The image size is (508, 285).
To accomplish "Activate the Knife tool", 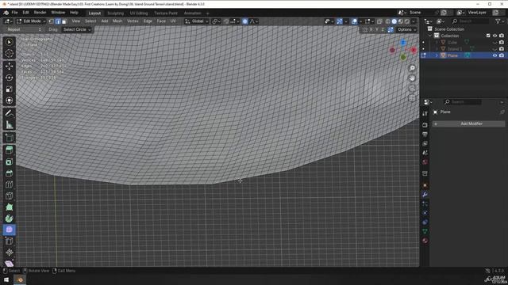I will [9, 196].
